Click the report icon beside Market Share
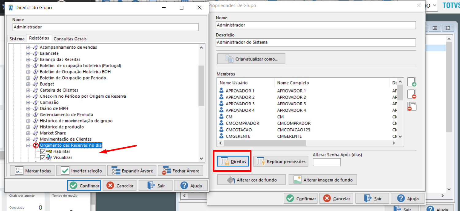 click(36, 133)
